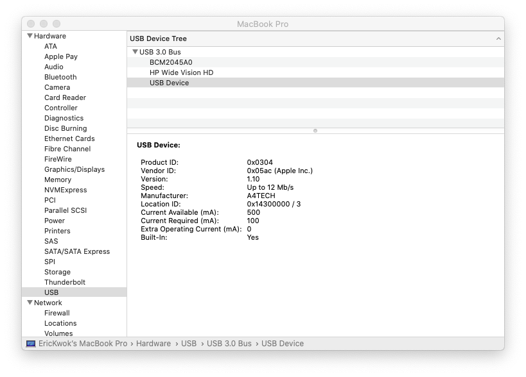
Task: Click the Built-In value Yes
Action: [x=252, y=237]
